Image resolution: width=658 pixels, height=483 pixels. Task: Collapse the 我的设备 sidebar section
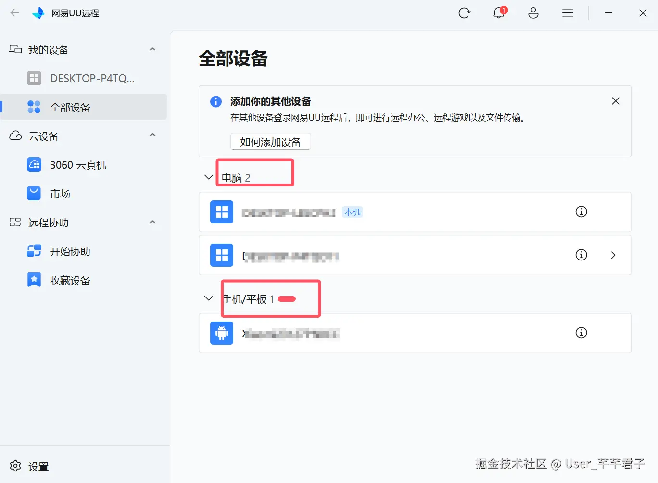point(152,49)
